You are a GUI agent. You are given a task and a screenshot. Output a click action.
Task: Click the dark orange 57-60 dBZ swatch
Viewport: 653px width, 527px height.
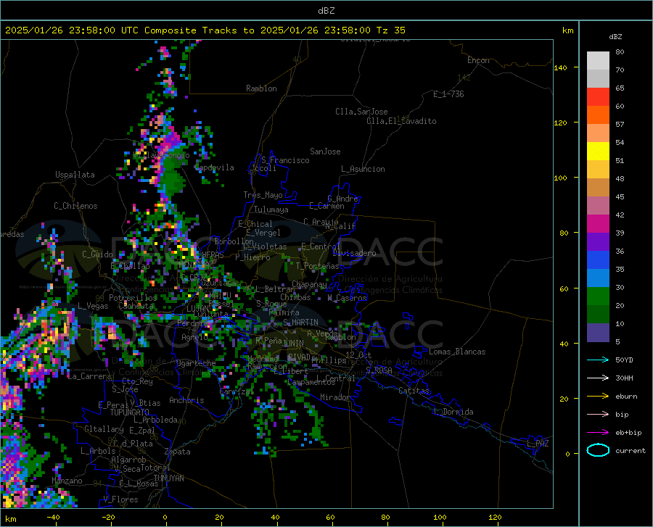point(598,115)
